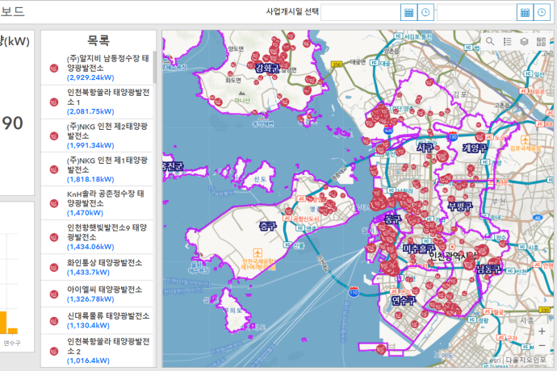Open the end date calendar picker

point(525,12)
